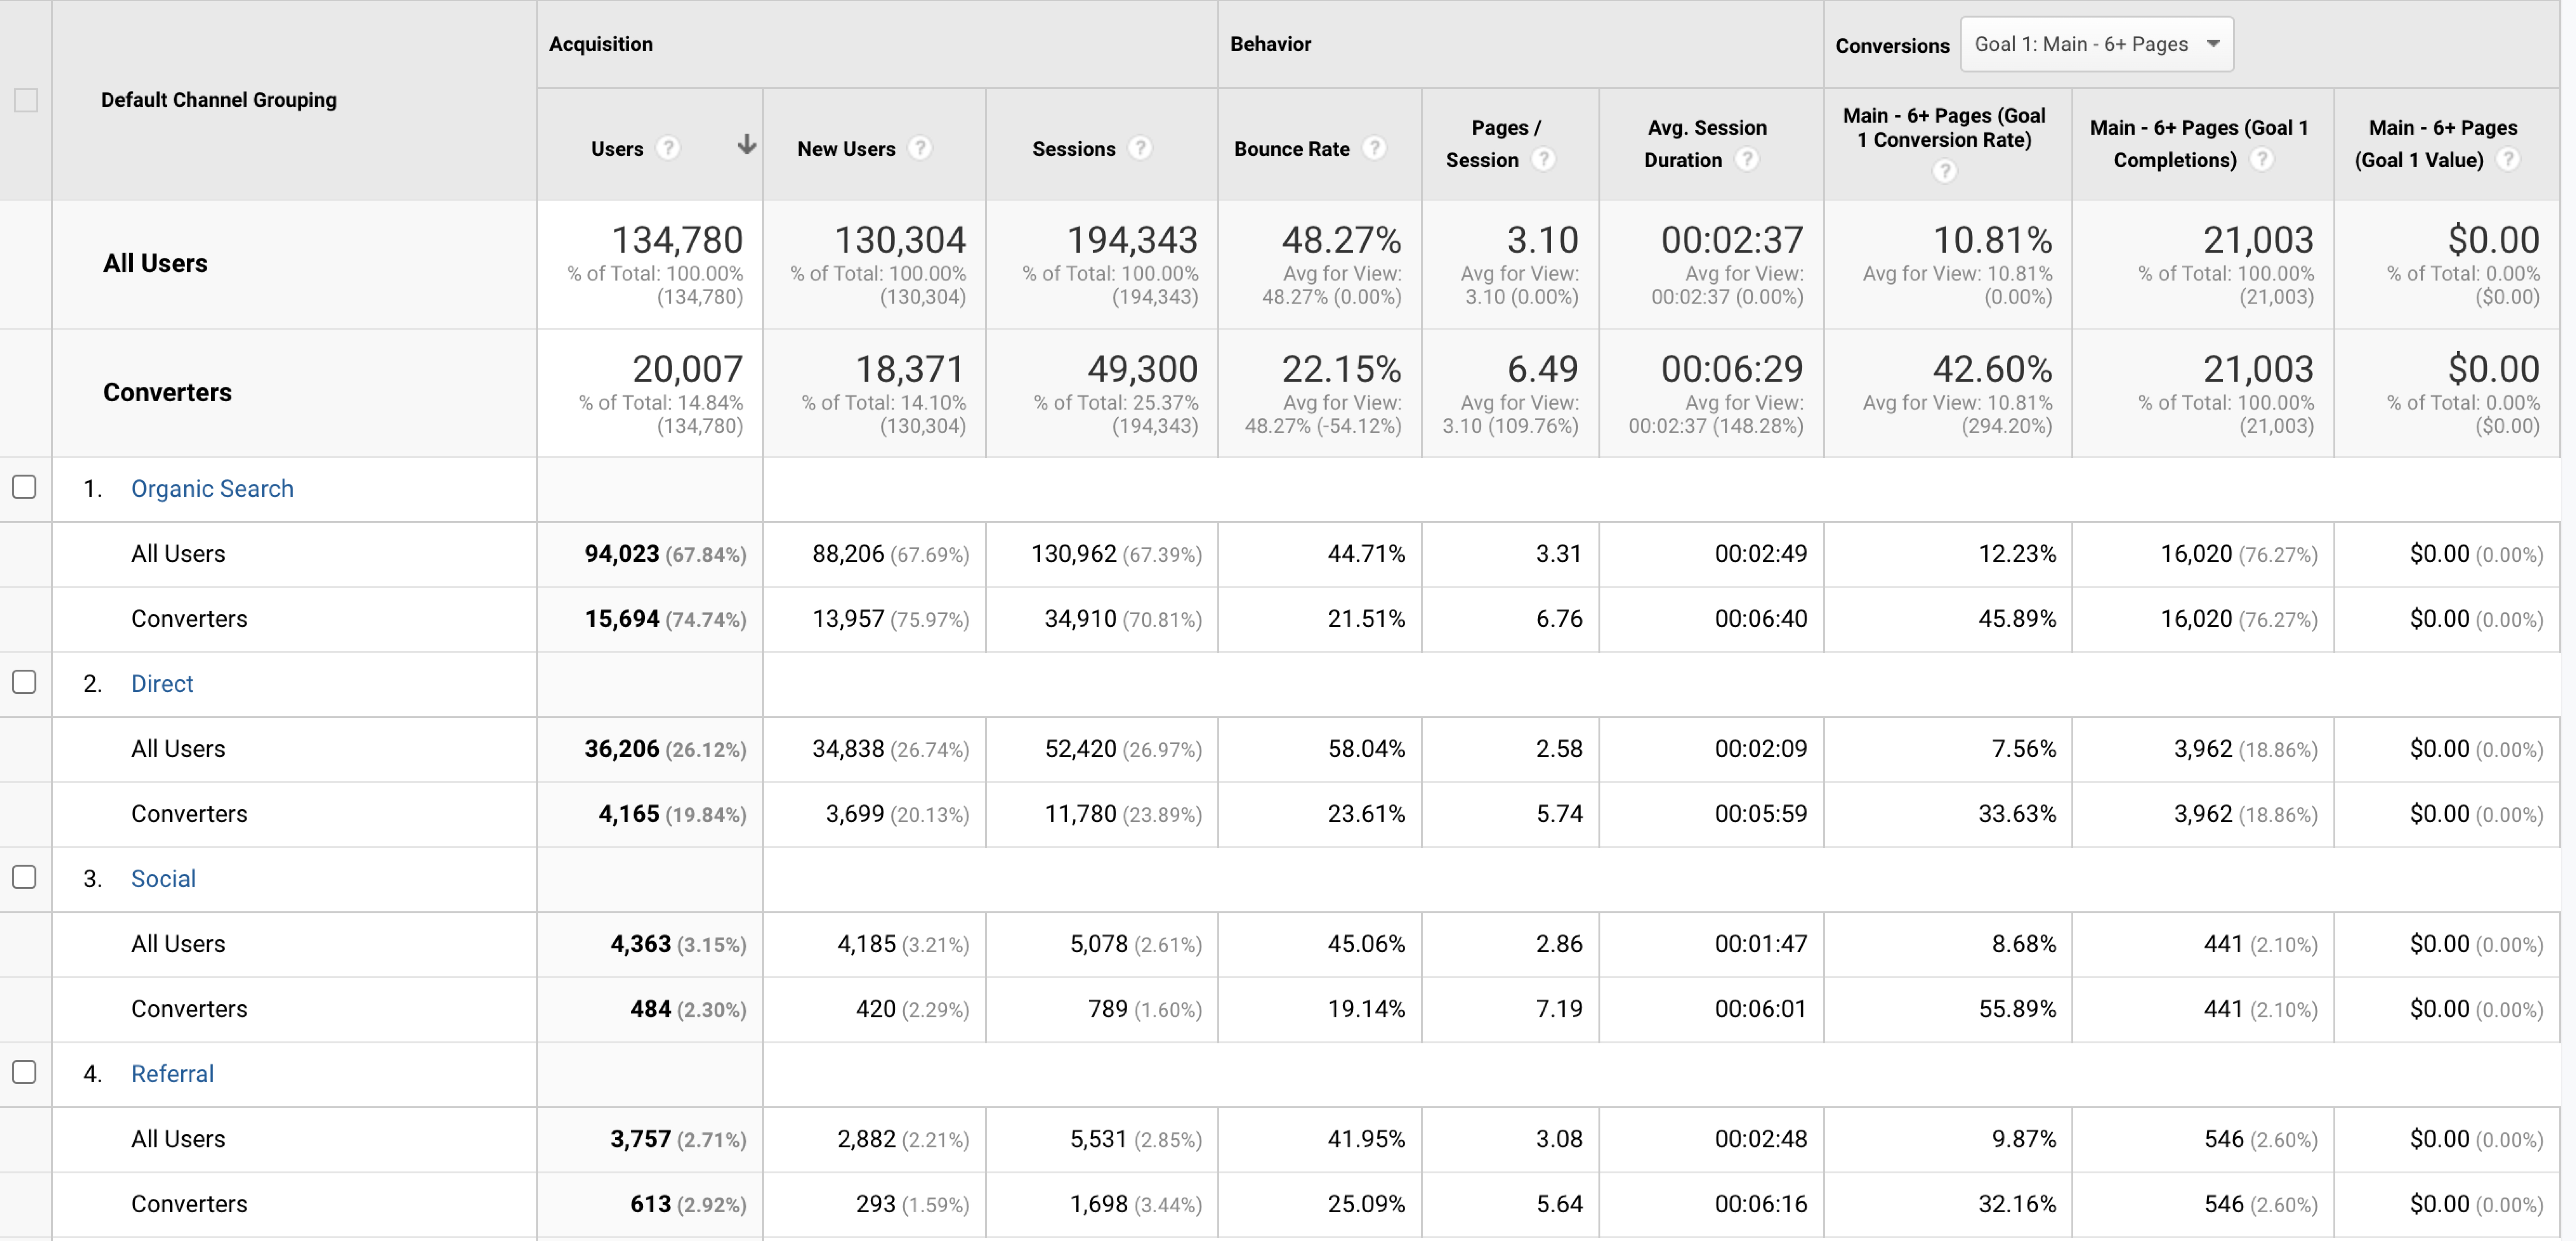Click the Pages / Session help icon

[x=1543, y=159]
